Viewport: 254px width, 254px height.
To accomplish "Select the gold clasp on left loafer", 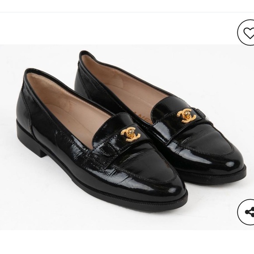I will point(130,134).
